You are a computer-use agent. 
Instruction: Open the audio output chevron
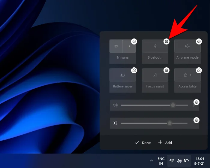pos(193,105)
